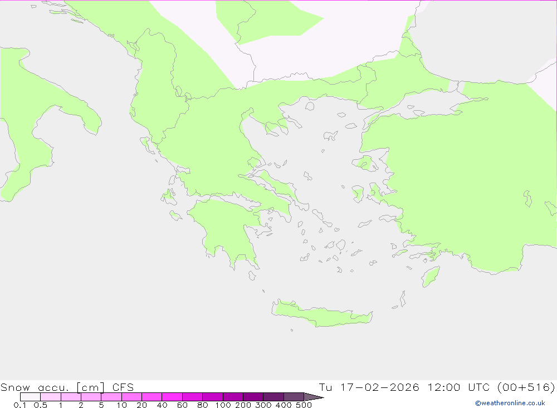Screen dimensions: 557x408
Task: Click the legend swatch between 200 and 300
Action: [x=253, y=397]
